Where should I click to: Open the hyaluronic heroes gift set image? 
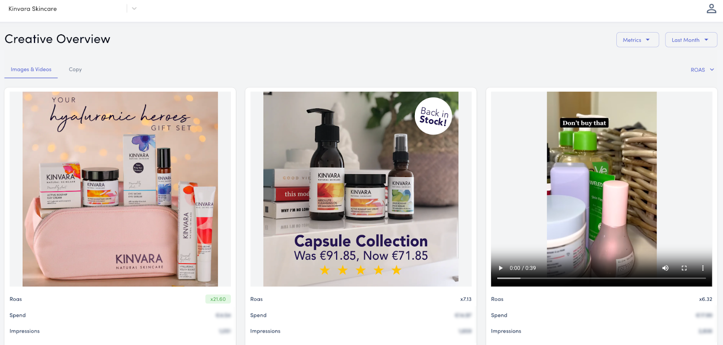120,189
